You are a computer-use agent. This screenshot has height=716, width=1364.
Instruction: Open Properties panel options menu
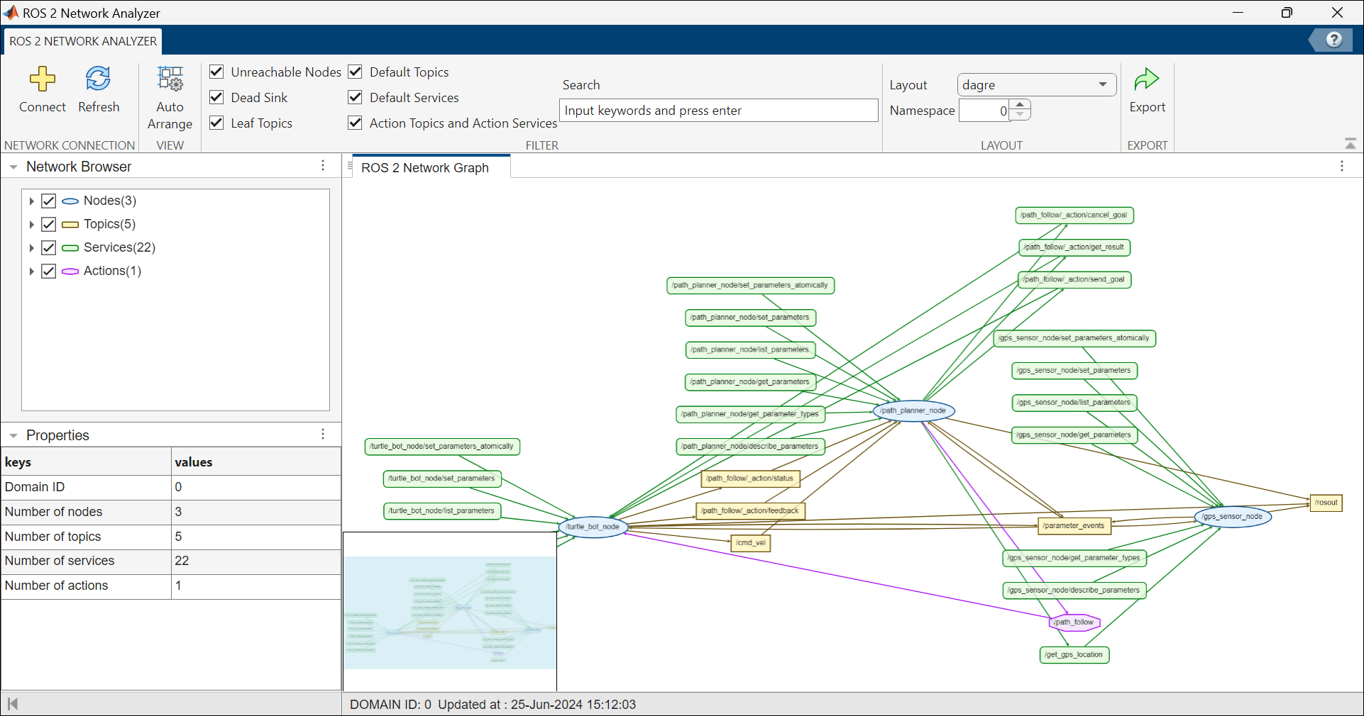click(323, 434)
